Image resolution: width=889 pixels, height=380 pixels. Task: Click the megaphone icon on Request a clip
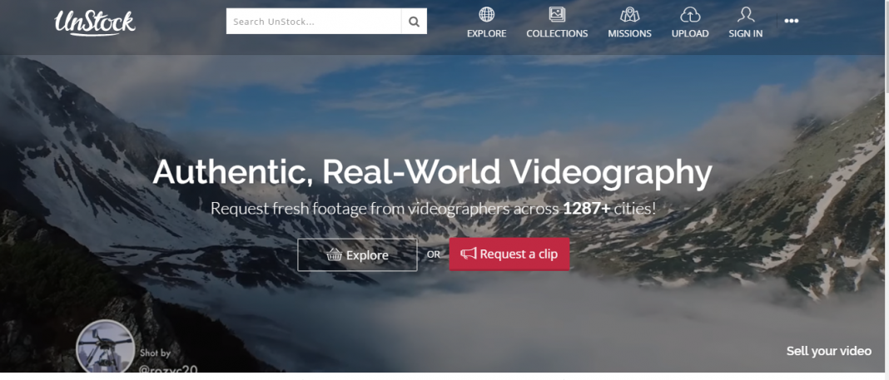point(469,254)
